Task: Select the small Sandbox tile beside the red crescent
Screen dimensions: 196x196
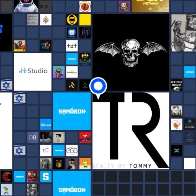Action: [x=20, y=177]
